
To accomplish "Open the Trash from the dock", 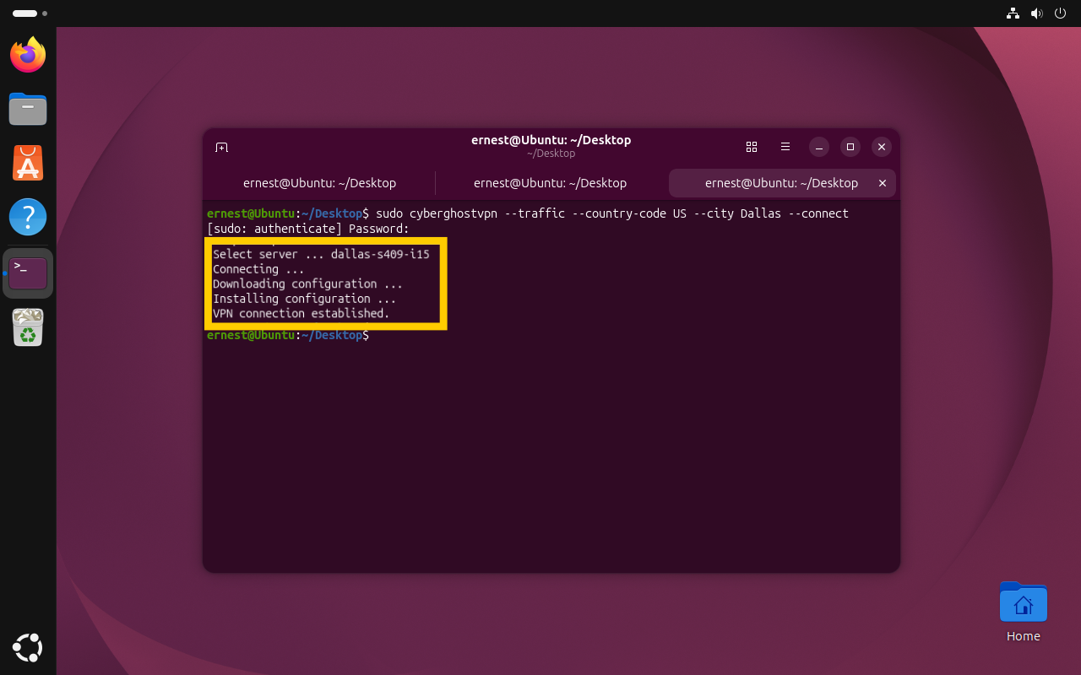I will (28, 327).
